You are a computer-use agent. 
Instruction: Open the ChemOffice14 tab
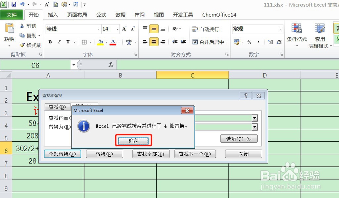[219, 15]
